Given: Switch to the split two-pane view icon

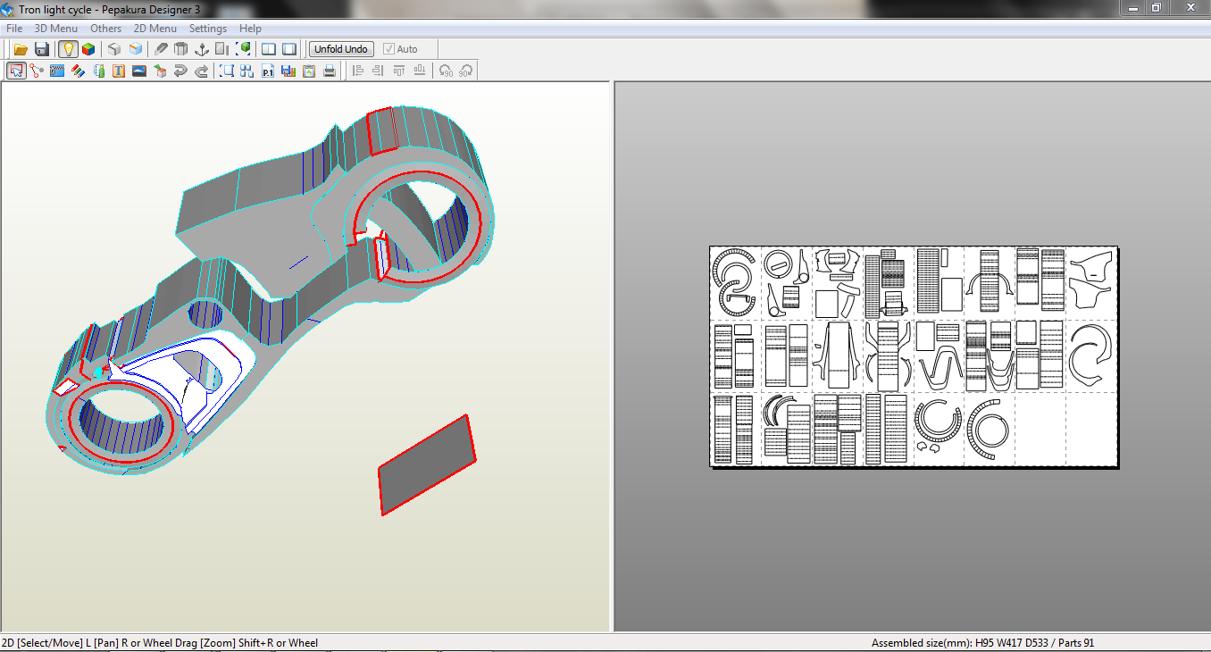Looking at the screenshot, I should tap(269, 49).
